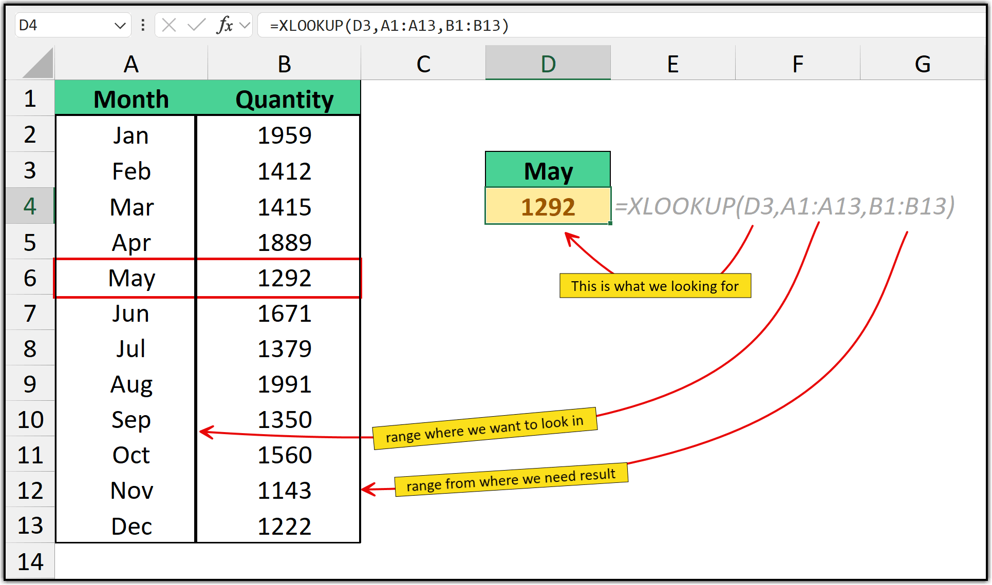Select row 14 header
Screen dimensions: 992x585
click(x=30, y=561)
